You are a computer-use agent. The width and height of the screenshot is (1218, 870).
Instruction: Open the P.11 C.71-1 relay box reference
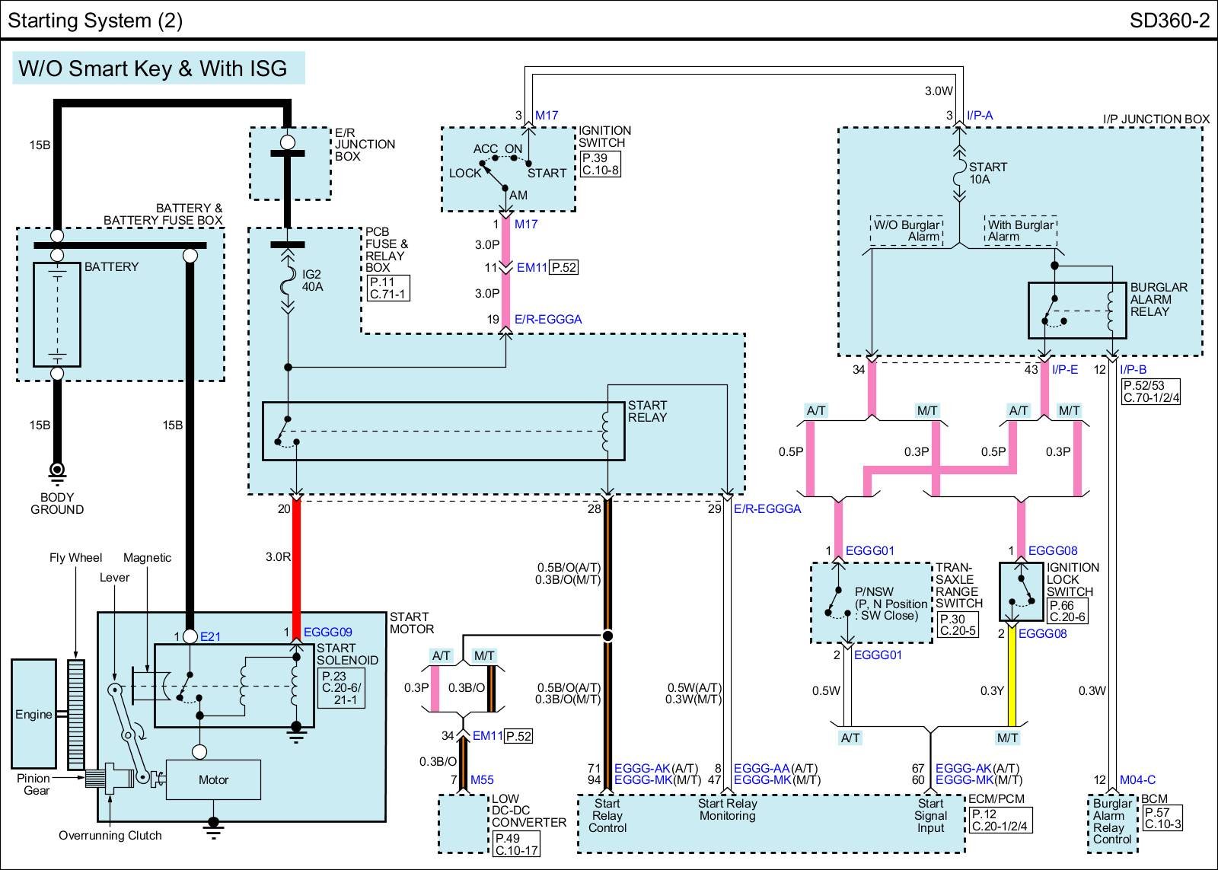coord(387,288)
